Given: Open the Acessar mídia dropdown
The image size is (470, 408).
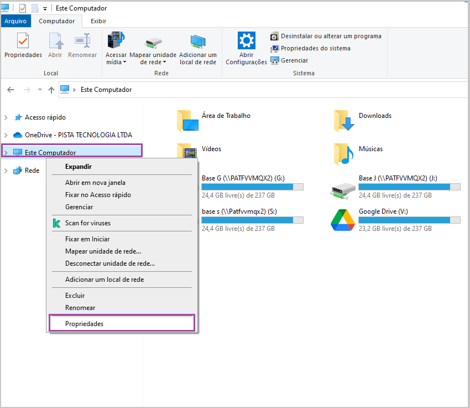Looking at the screenshot, I should (x=116, y=59).
